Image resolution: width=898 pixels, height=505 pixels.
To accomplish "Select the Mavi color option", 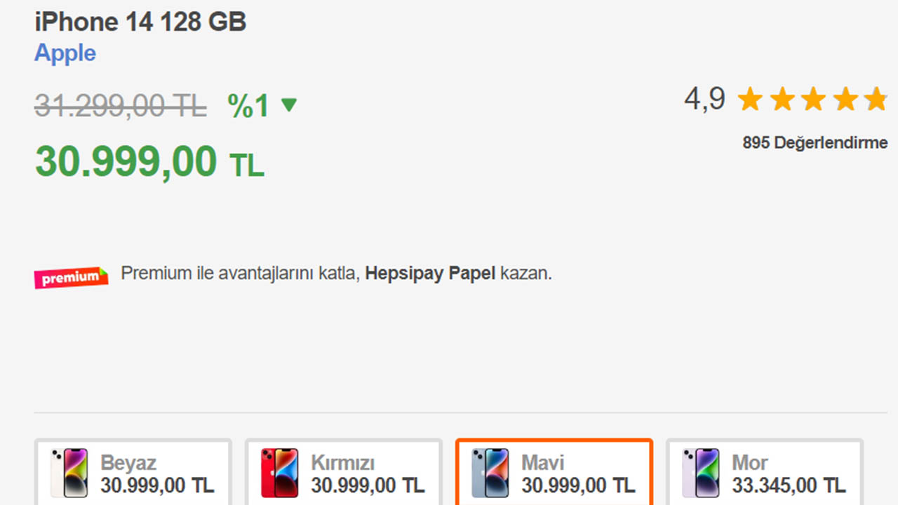I will [554, 473].
